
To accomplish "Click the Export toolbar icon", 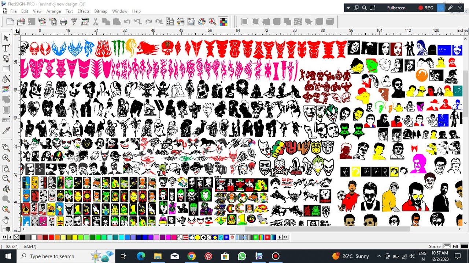I will pos(53,22).
